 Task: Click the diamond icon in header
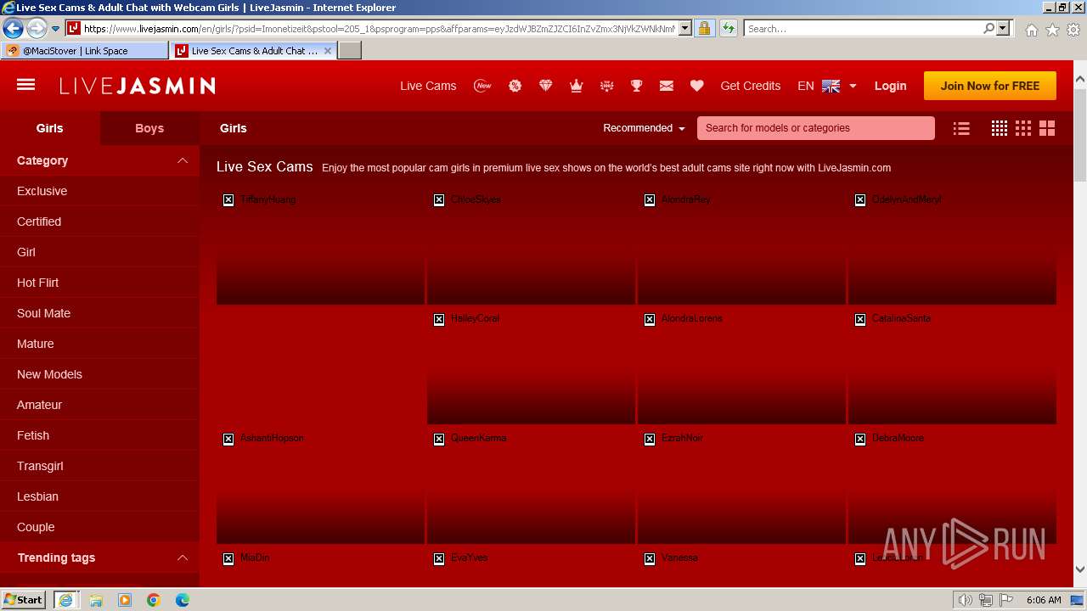tap(545, 86)
